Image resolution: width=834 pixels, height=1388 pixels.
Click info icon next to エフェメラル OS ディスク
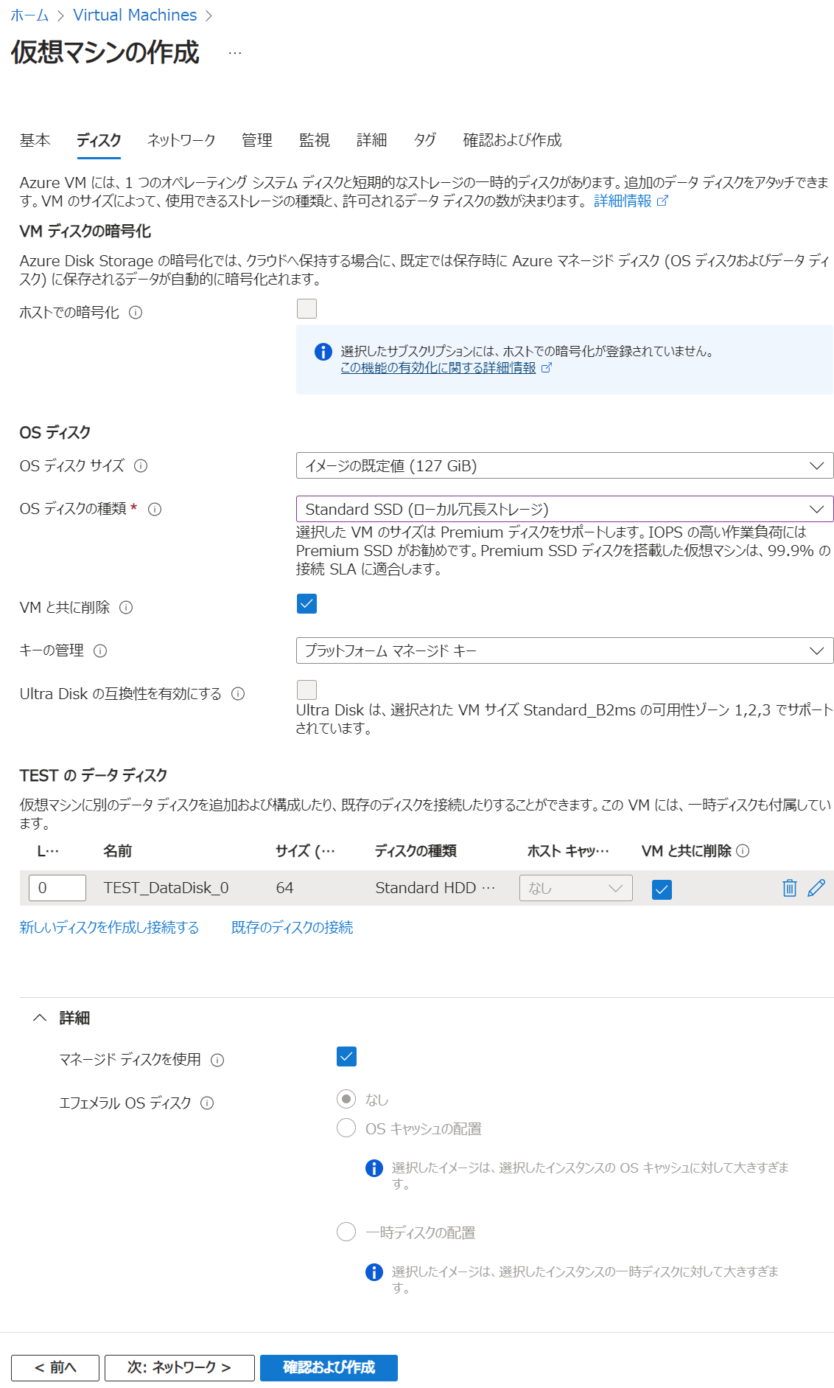coord(207,1103)
